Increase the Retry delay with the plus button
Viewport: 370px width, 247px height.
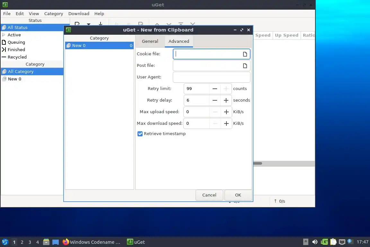click(x=226, y=100)
